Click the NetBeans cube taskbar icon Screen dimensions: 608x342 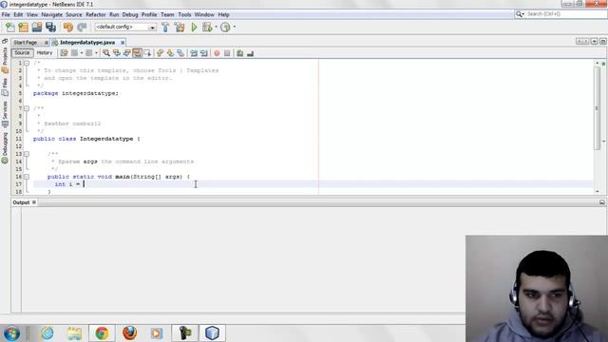[212, 333]
